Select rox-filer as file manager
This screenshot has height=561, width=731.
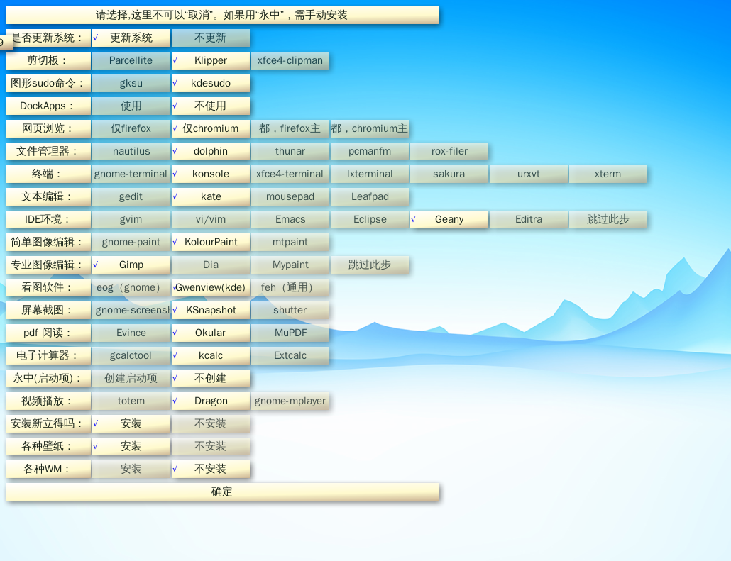click(449, 152)
